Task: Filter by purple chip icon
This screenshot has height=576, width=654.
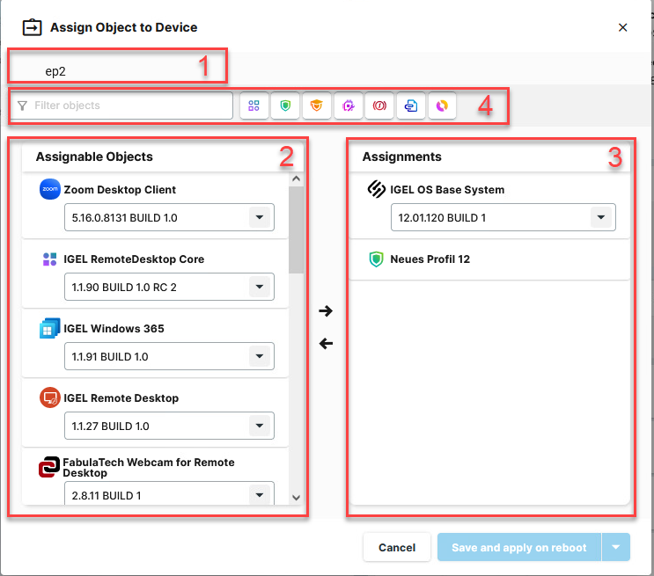Action: click(348, 106)
